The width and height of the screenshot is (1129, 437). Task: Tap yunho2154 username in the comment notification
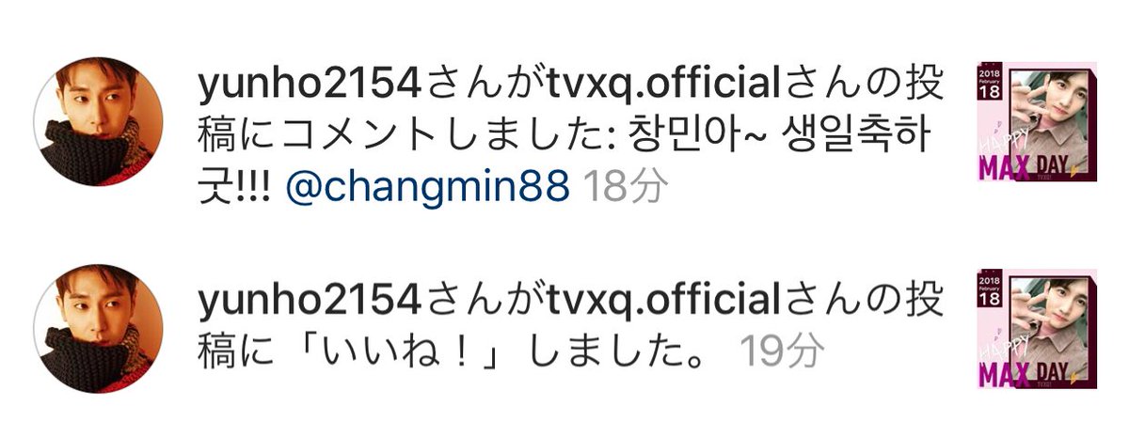tap(307, 89)
